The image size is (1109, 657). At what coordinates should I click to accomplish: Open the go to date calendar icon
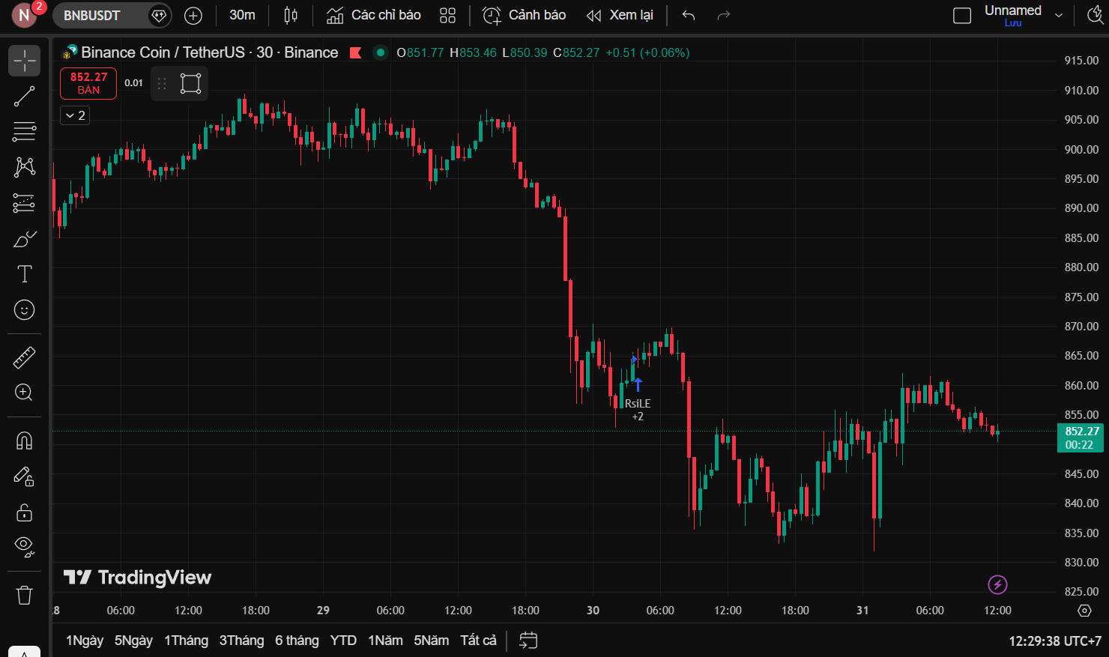tap(528, 641)
